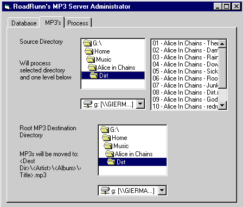The height and width of the screenshot is (207, 243).
Task: Select file '07 - Alice In Chains - Junk'
Action: tap(185, 85)
